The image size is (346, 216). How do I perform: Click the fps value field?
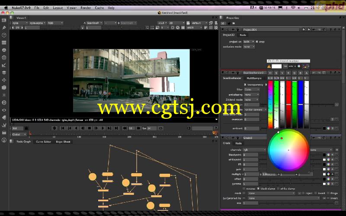152,128
